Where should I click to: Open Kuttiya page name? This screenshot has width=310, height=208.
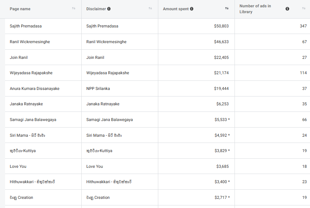pos(23,151)
